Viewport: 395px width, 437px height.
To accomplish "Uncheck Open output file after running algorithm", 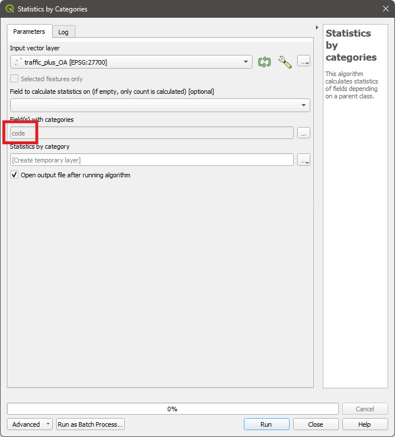I will coord(14,175).
